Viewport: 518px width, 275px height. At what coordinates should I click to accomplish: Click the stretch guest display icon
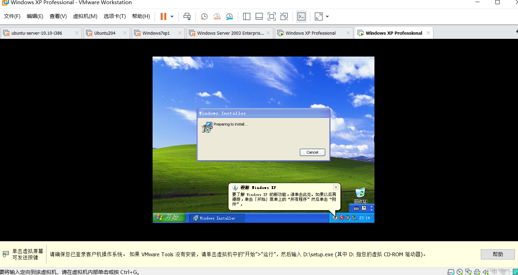click(319, 16)
